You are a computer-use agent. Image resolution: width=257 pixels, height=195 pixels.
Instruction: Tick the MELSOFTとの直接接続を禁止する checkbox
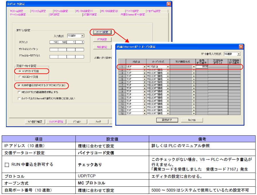pos(19,92)
